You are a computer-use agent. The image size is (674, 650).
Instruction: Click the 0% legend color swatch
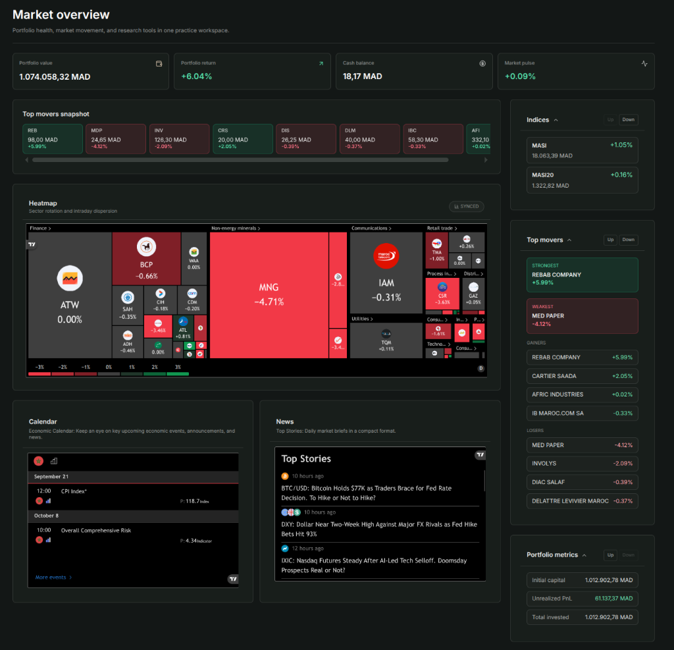[109, 374]
